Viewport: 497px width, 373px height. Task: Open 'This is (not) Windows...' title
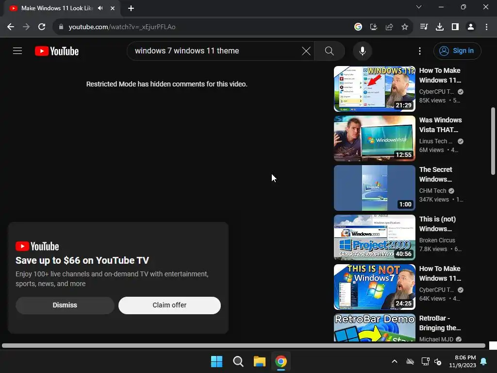[x=437, y=224]
